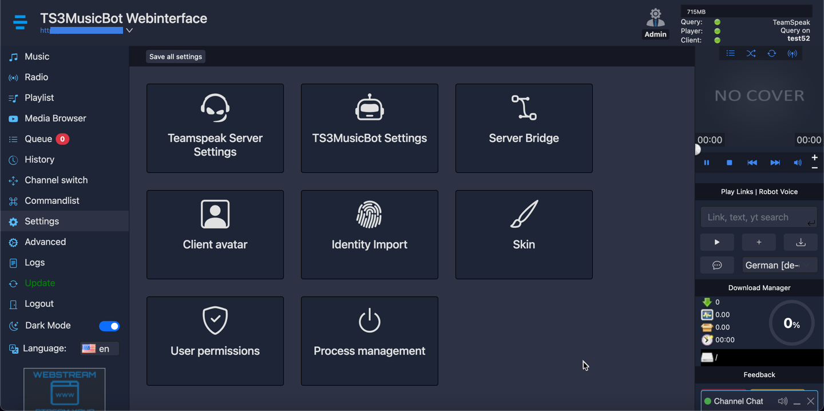824x411 pixels.
Task: Click the Link, text, yt search field
Action: 759,218
